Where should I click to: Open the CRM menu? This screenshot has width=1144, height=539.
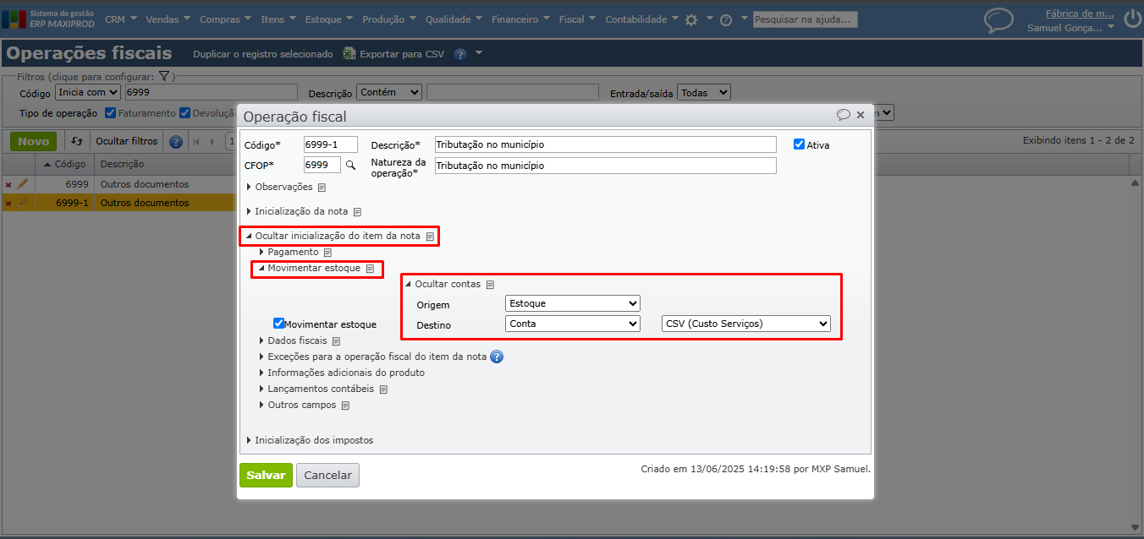pyautogui.click(x=120, y=19)
